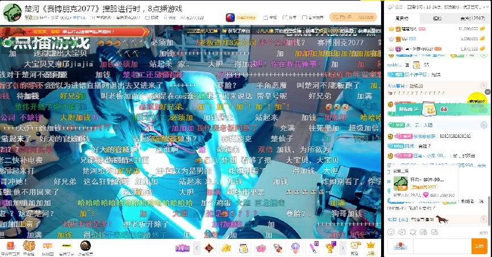Show more gifts with right arrow
Image resolution: width=492 pixels, height=257 pixels.
pos(342,248)
